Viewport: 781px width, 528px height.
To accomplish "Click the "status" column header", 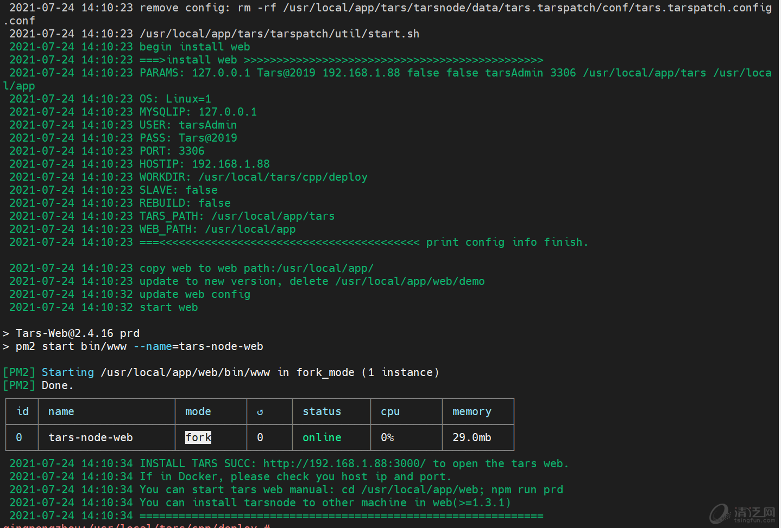I will pos(322,412).
